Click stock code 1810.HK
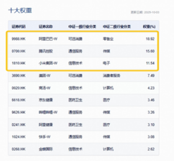The height and width of the screenshot is (161, 174). [19, 63]
